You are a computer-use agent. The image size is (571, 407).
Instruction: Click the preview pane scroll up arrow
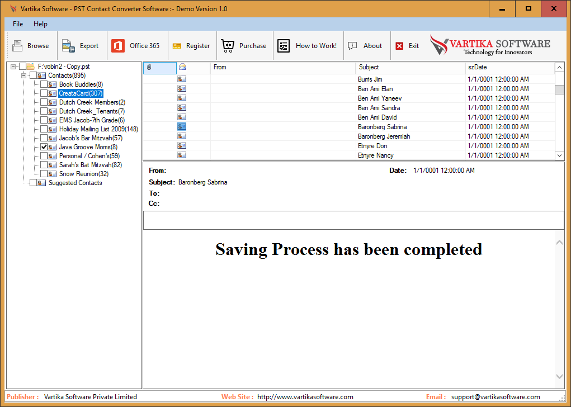pos(559,243)
